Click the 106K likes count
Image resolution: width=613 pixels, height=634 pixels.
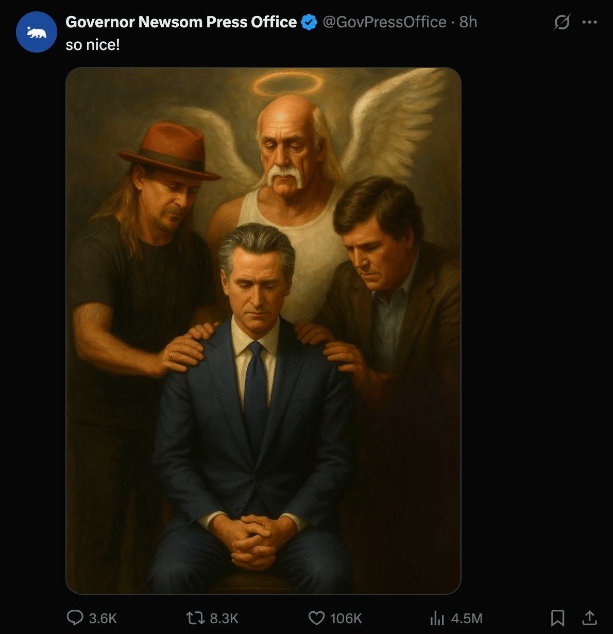(x=346, y=618)
